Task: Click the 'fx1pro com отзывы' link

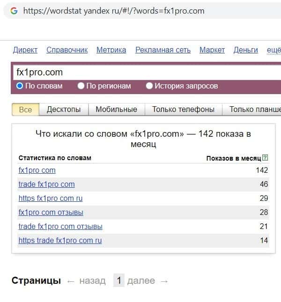Action: pos(51,212)
